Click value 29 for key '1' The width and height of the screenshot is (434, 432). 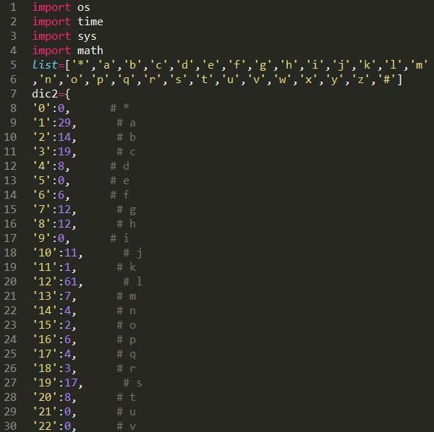point(64,123)
